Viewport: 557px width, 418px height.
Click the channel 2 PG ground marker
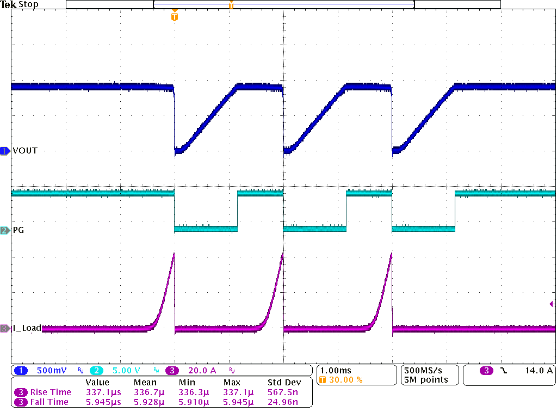pyautogui.click(x=5, y=230)
